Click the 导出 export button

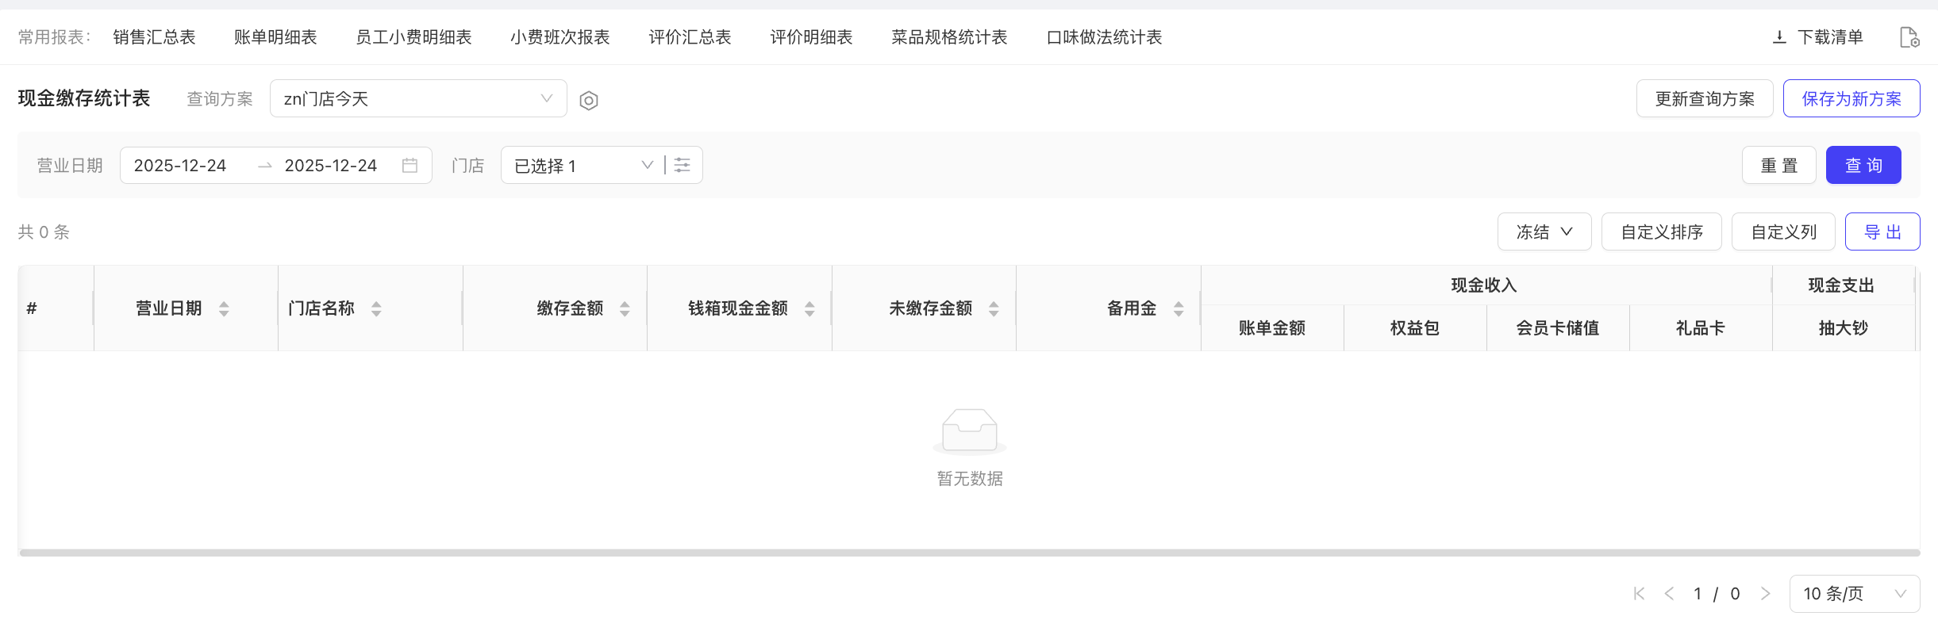coord(1882,232)
